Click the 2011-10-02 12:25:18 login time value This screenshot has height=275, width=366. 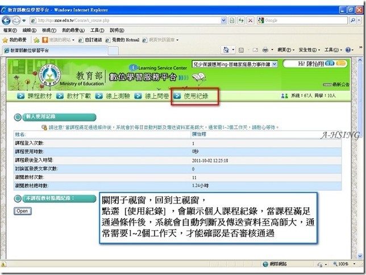(x=210, y=161)
